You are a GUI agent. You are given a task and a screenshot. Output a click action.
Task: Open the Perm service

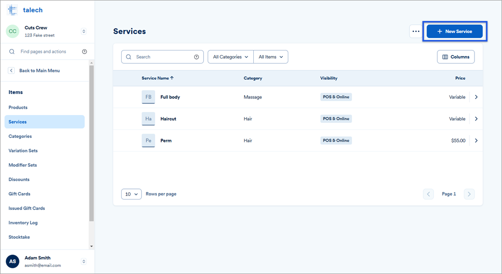(166, 140)
